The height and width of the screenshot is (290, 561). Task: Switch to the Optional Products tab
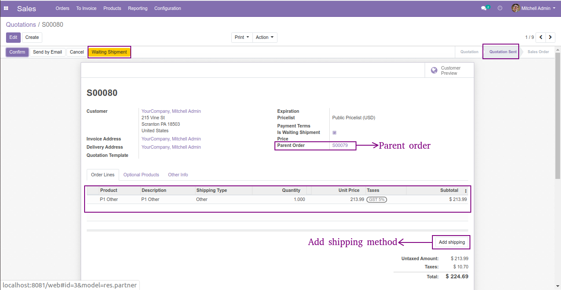(x=141, y=175)
